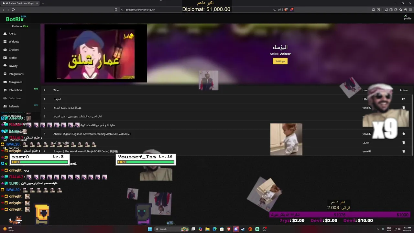Screen dimensions: 414x233
Task: Open the Minigames sidebar entry
Action: (x=16, y=82)
